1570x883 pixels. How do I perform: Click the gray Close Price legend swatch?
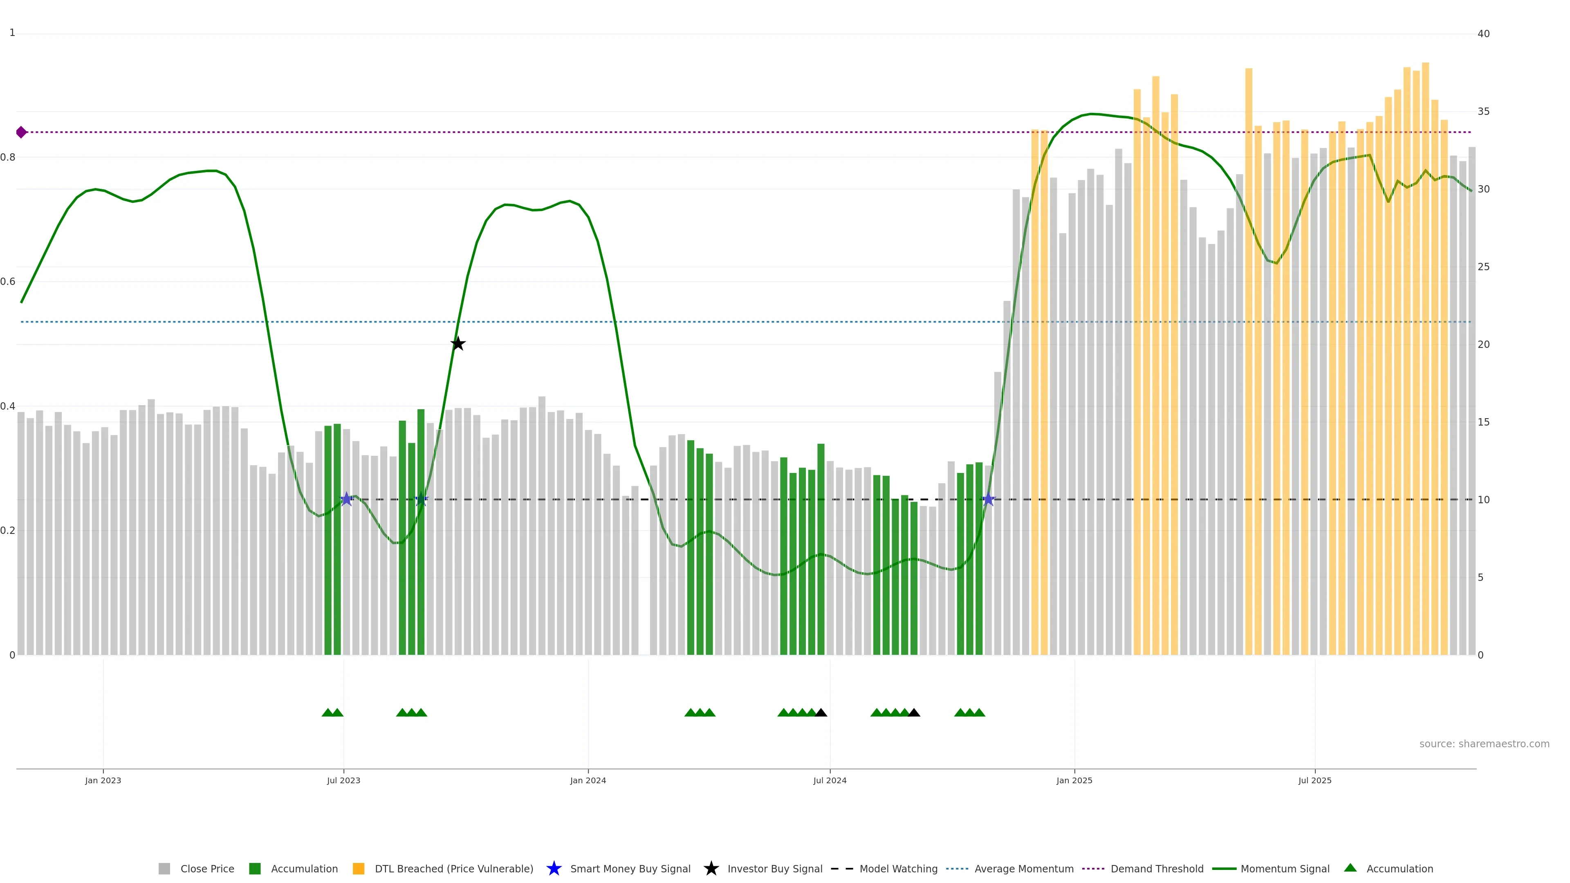pos(164,868)
